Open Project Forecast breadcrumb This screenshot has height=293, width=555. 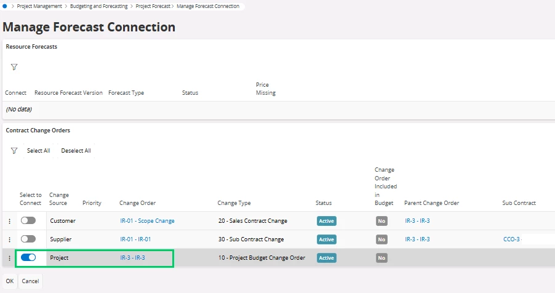(152, 6)
